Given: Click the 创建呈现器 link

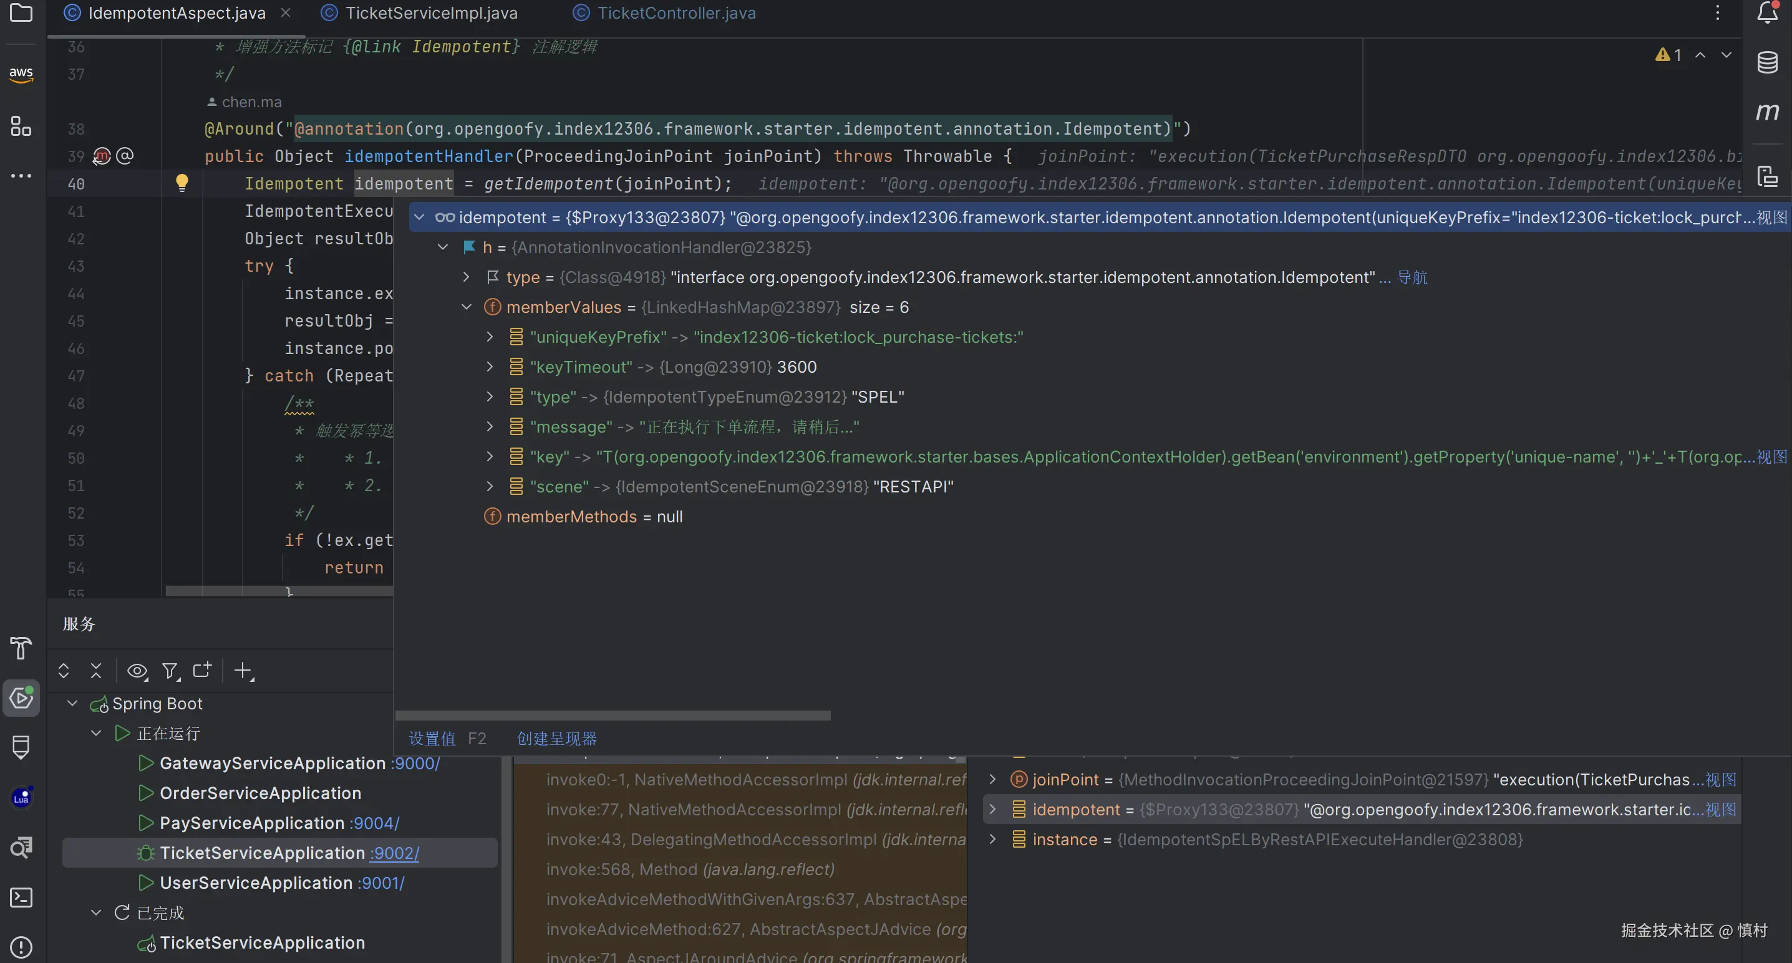Looking at the screenshot, I should point(556,738).
